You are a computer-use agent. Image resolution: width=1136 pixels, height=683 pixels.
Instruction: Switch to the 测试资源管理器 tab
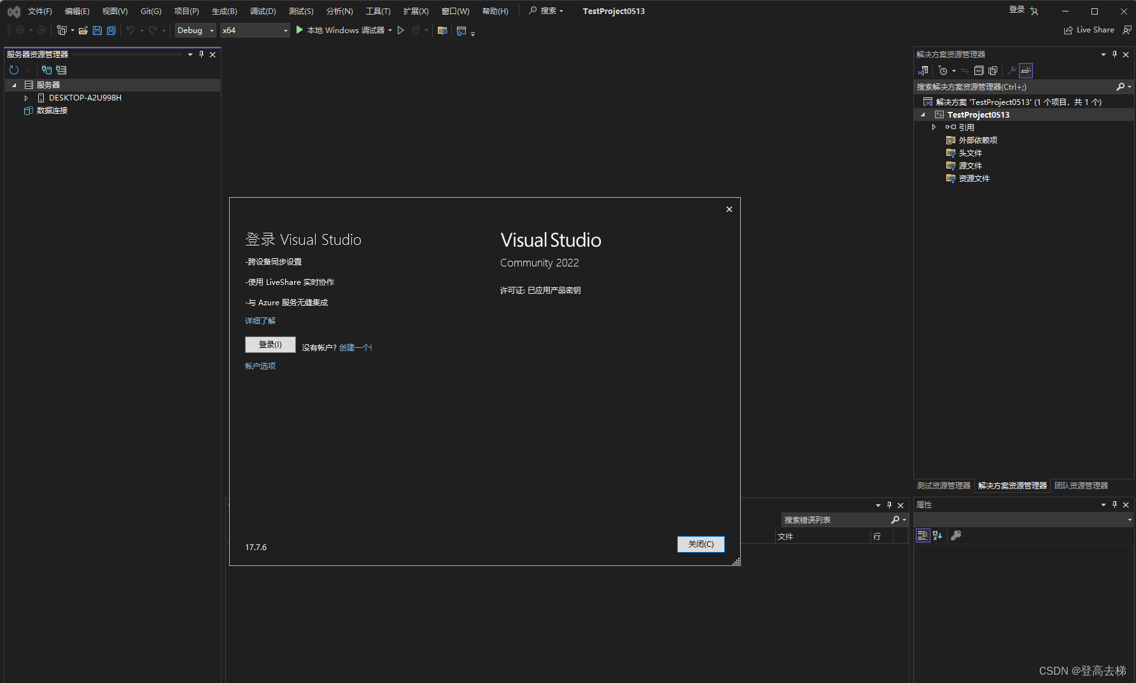point(943,486)
